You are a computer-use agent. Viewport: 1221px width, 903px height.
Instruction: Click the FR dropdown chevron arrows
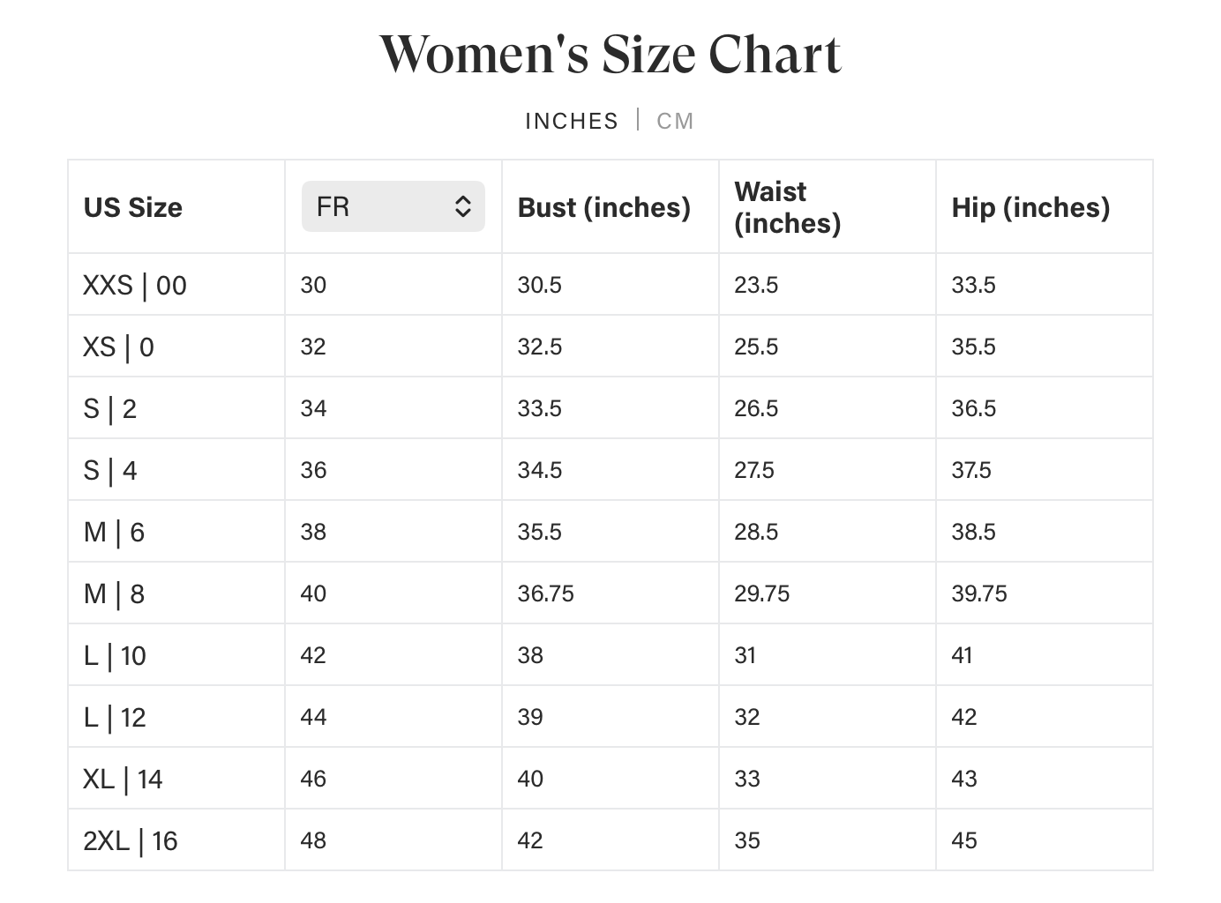coord(463,206)
